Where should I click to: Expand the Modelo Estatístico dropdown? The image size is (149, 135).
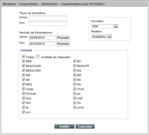[101, 37]
